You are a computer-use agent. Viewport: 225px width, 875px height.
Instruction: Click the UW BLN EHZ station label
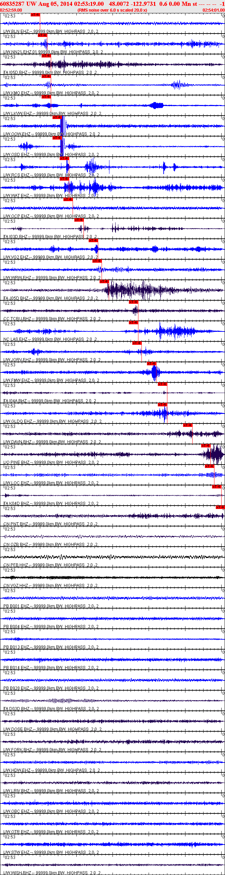51,31
